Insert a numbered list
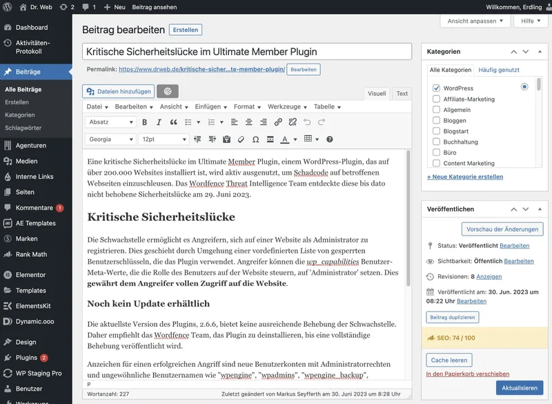This screenshot has width=552, height=404. [x=212, y=122]
